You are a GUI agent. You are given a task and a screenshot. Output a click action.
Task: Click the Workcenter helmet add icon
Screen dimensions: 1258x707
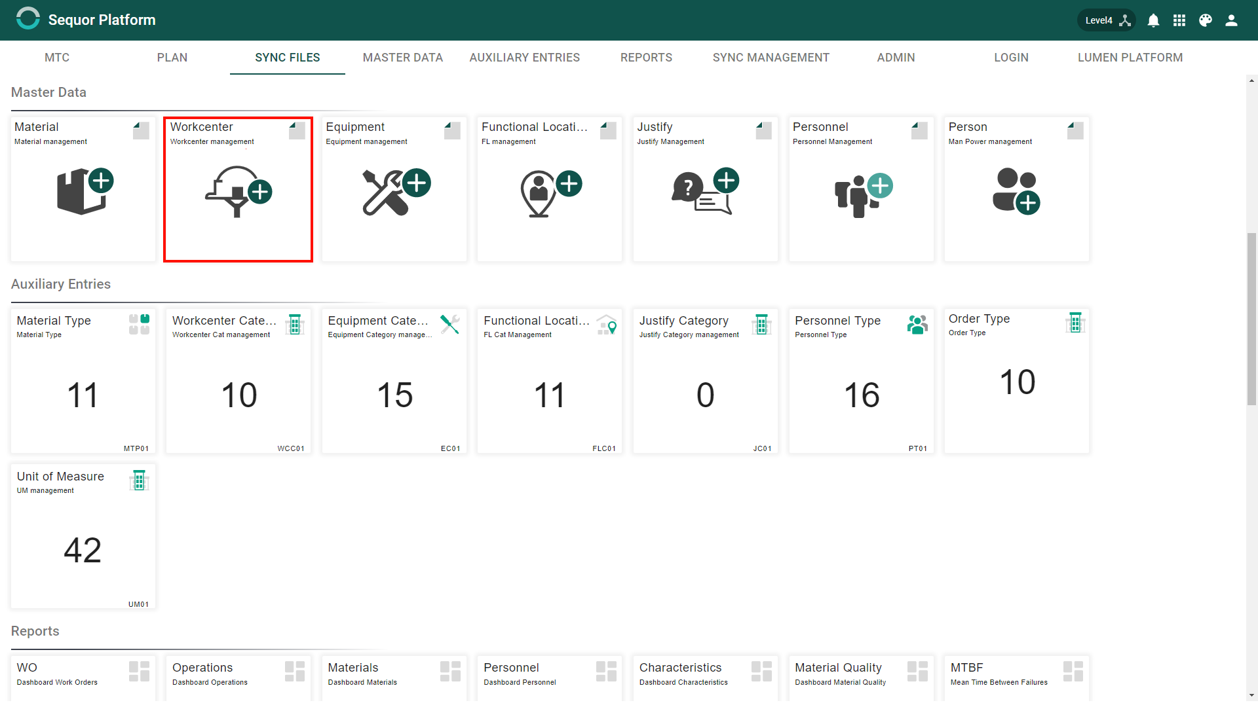[x=238, y=190]
